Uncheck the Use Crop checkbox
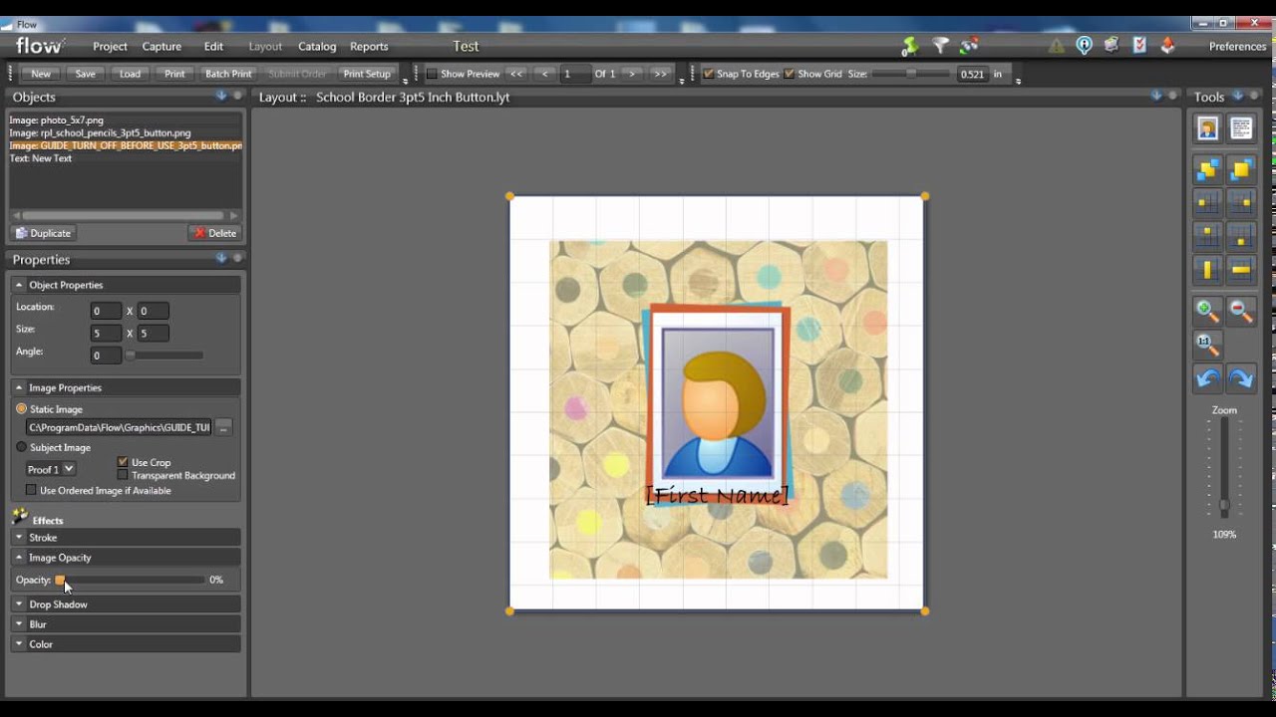Image resolution: width=1276 pixels, height=717 pixels. tap(123, 462)
